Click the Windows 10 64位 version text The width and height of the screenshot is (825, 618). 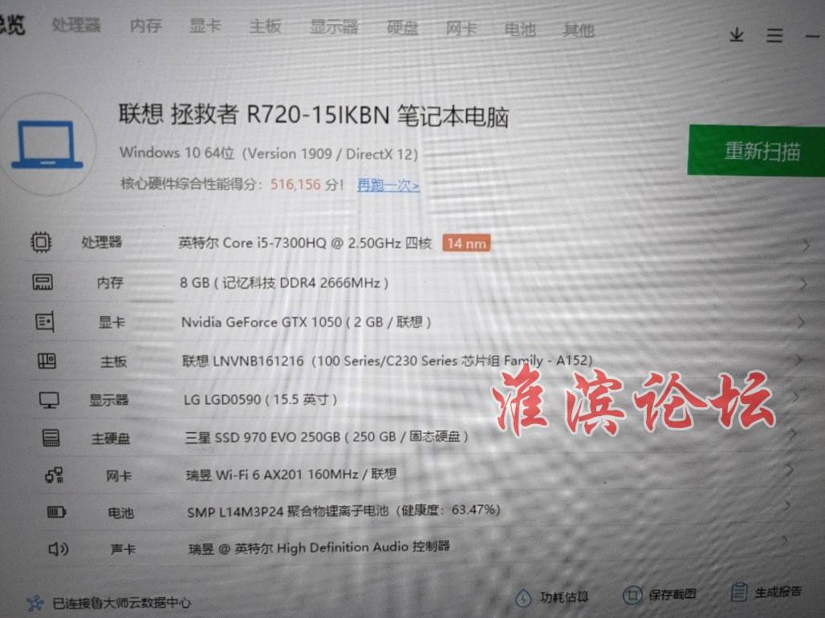click(269, 153)
